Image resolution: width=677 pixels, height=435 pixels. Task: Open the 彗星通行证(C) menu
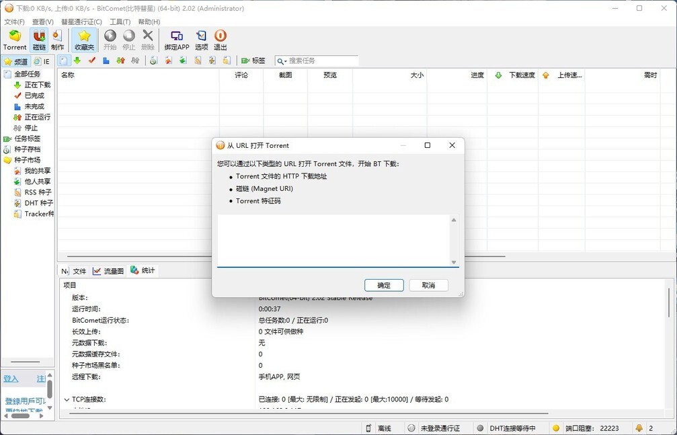tap(81, 22)
